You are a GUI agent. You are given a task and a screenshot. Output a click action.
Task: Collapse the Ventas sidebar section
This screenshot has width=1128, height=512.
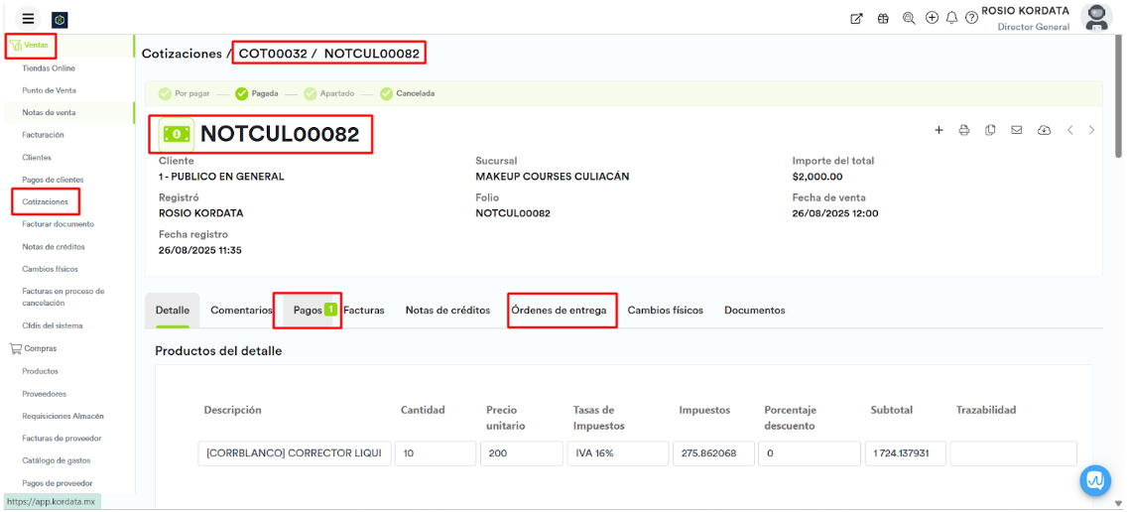tap(35, 45)
